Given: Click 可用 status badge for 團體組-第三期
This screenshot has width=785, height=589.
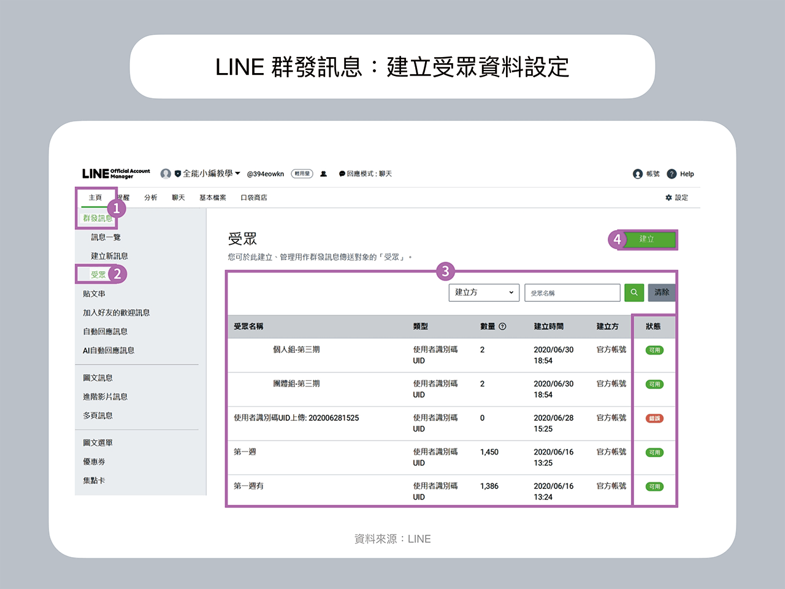Looking at the screenshot, I should tap(654, 385).
